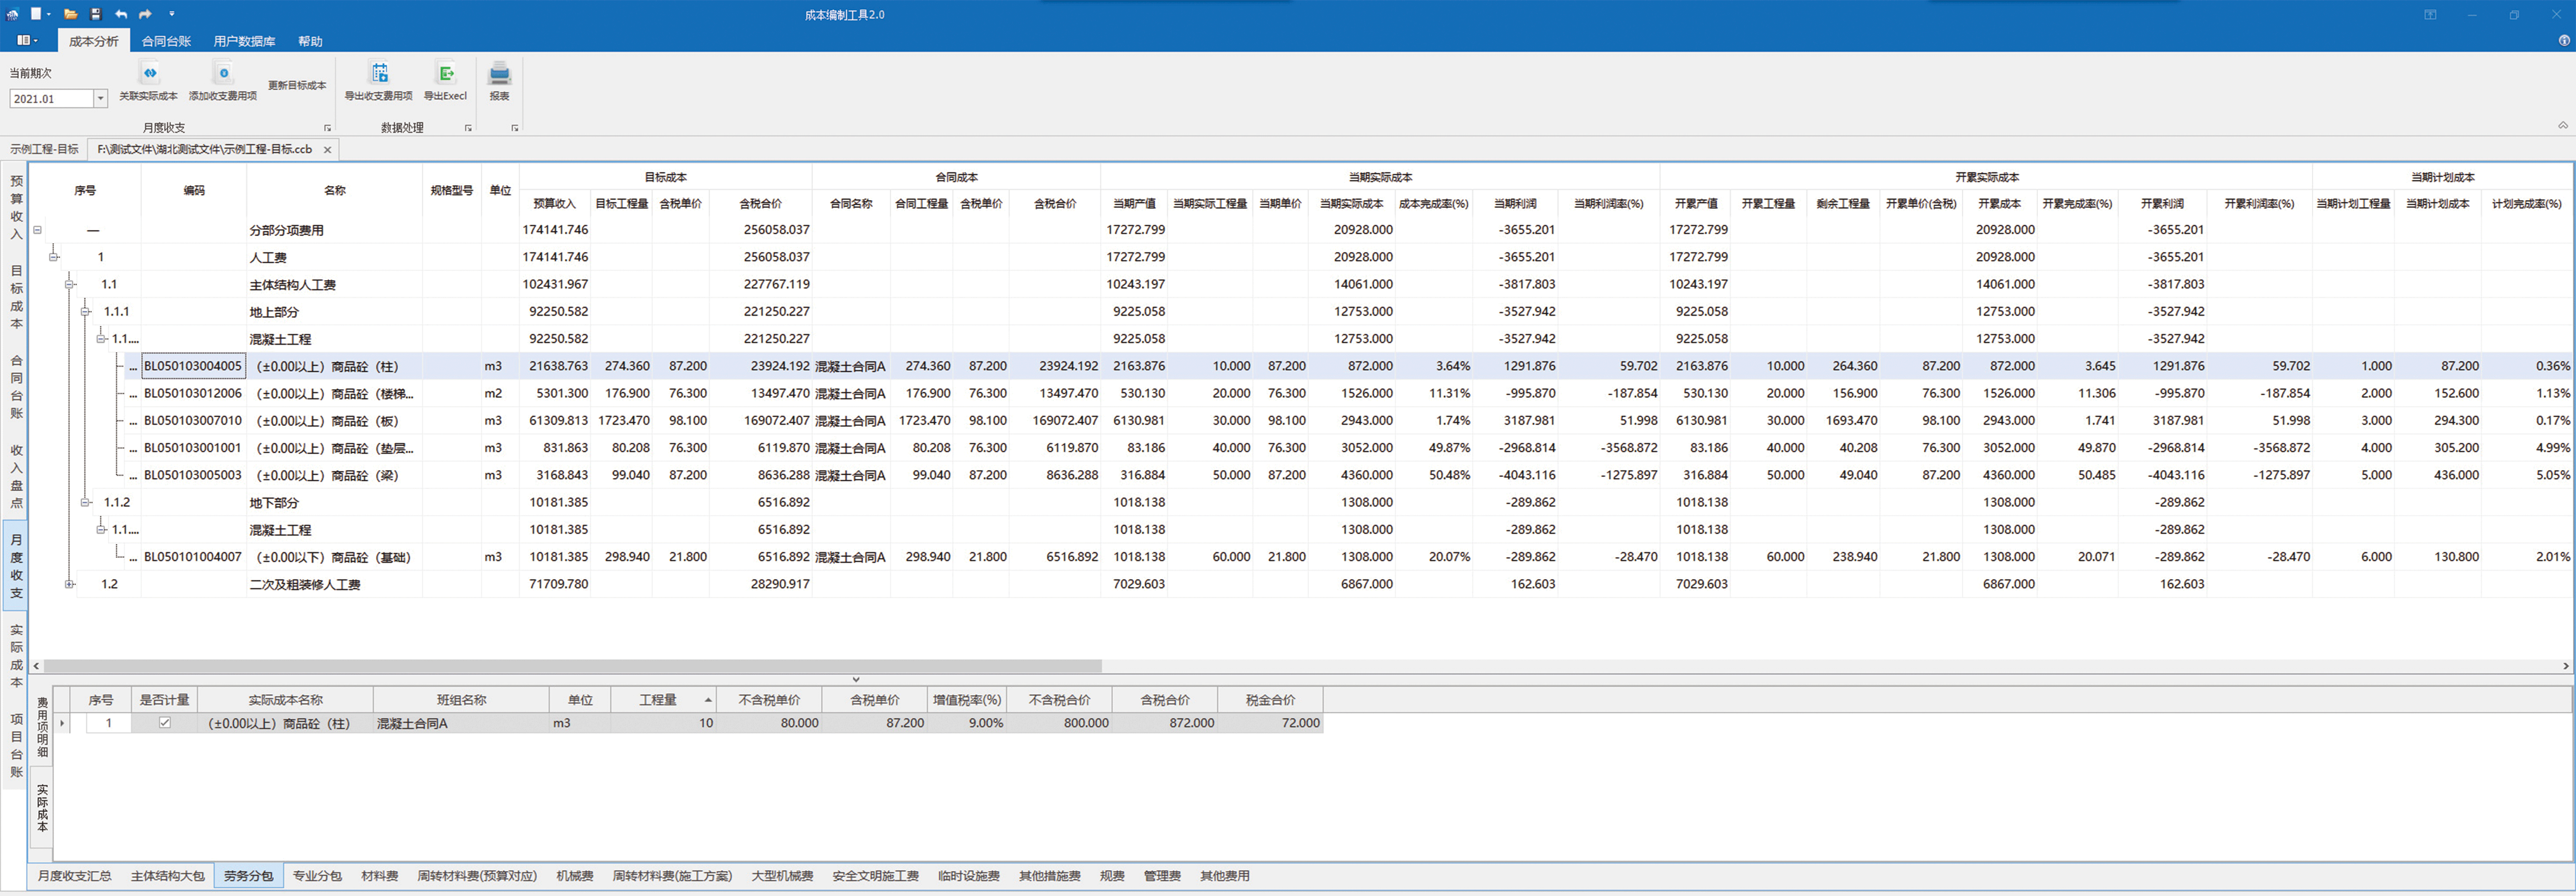Switch to 机械费 bottom tab
This screenshot has height=896, width=2576.
[575, 876]
